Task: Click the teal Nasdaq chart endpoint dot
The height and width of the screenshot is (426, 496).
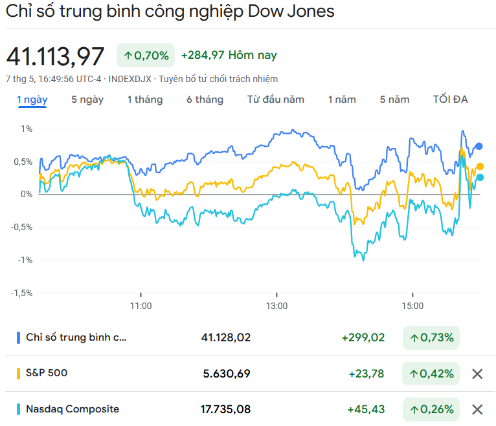Action: [x=480, y=177]
